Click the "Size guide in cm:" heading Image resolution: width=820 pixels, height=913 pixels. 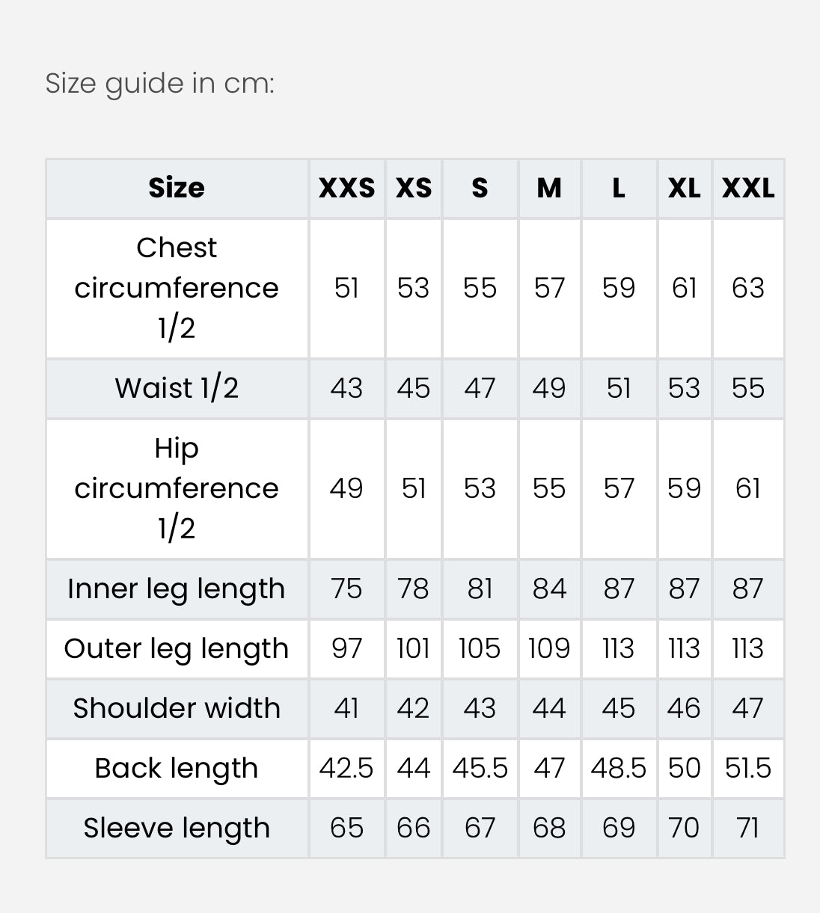(160, 83)
